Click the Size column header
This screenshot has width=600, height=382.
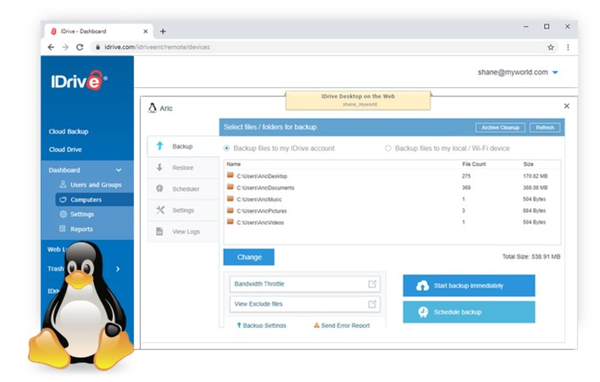(528, 164)
